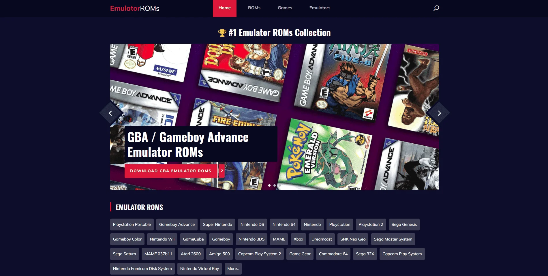The width and height of the screenshot is (548, 276).
Task: Open Gameboy Advance ROMs tag
Action: [x=177, y=224]
